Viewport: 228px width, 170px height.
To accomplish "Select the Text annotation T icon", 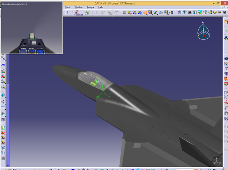I will 226,69.
